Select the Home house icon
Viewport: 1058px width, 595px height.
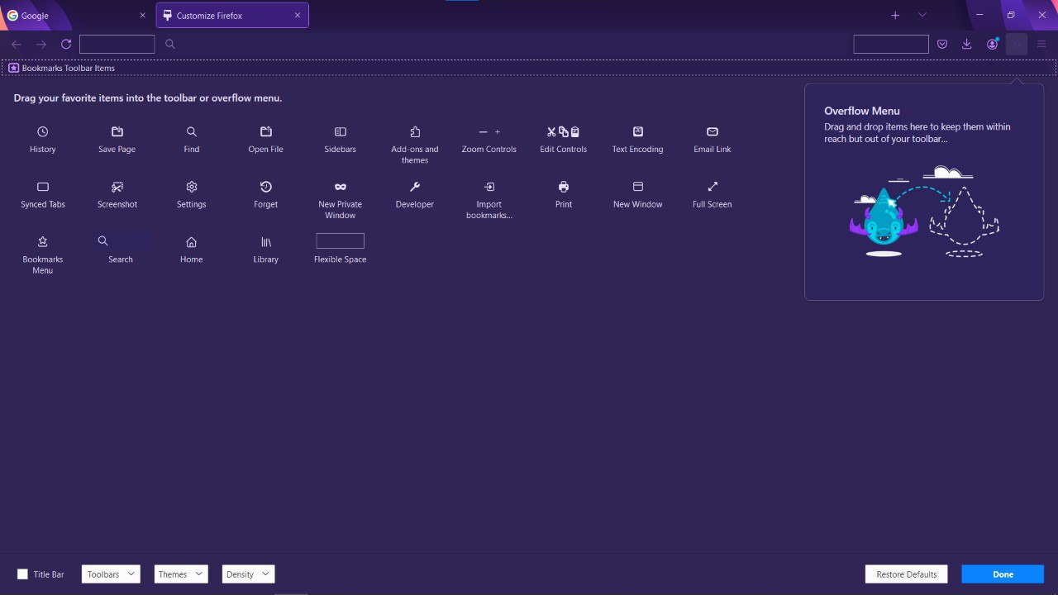pyautogui.click(x=192, y=242)
